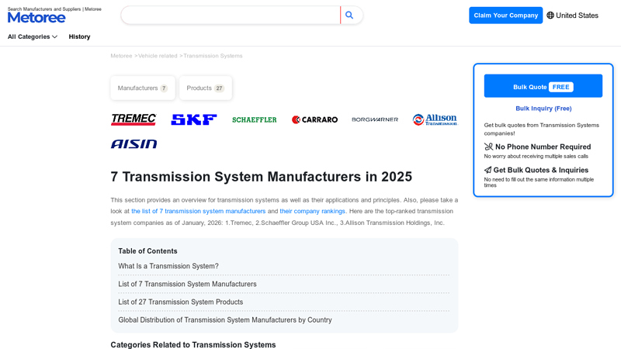Screen dimensions: 621x349
Task: Click the No Phone Number Required text
Action: point(543,147)
